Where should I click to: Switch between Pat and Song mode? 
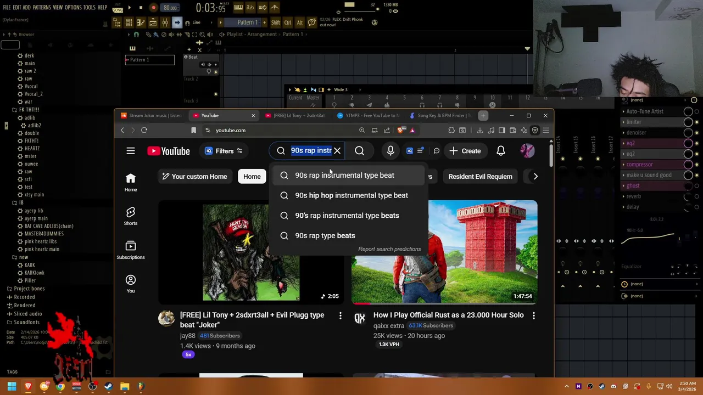pos(118,8)
